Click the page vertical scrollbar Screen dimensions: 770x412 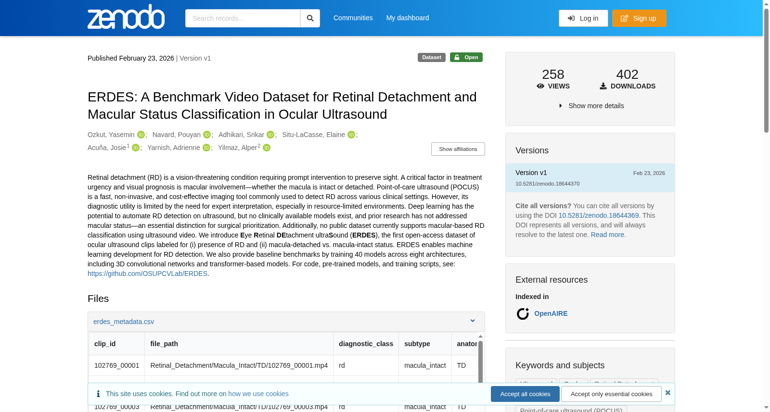[x=766, y=206]
